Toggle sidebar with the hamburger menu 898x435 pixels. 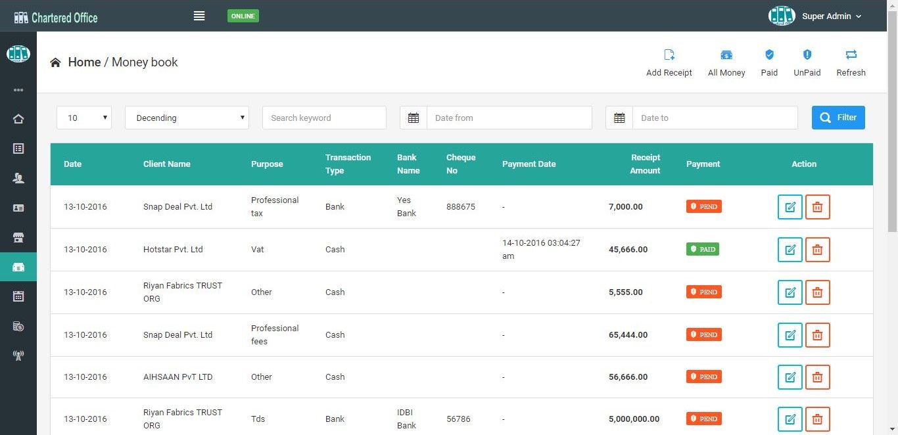point(199,16)
